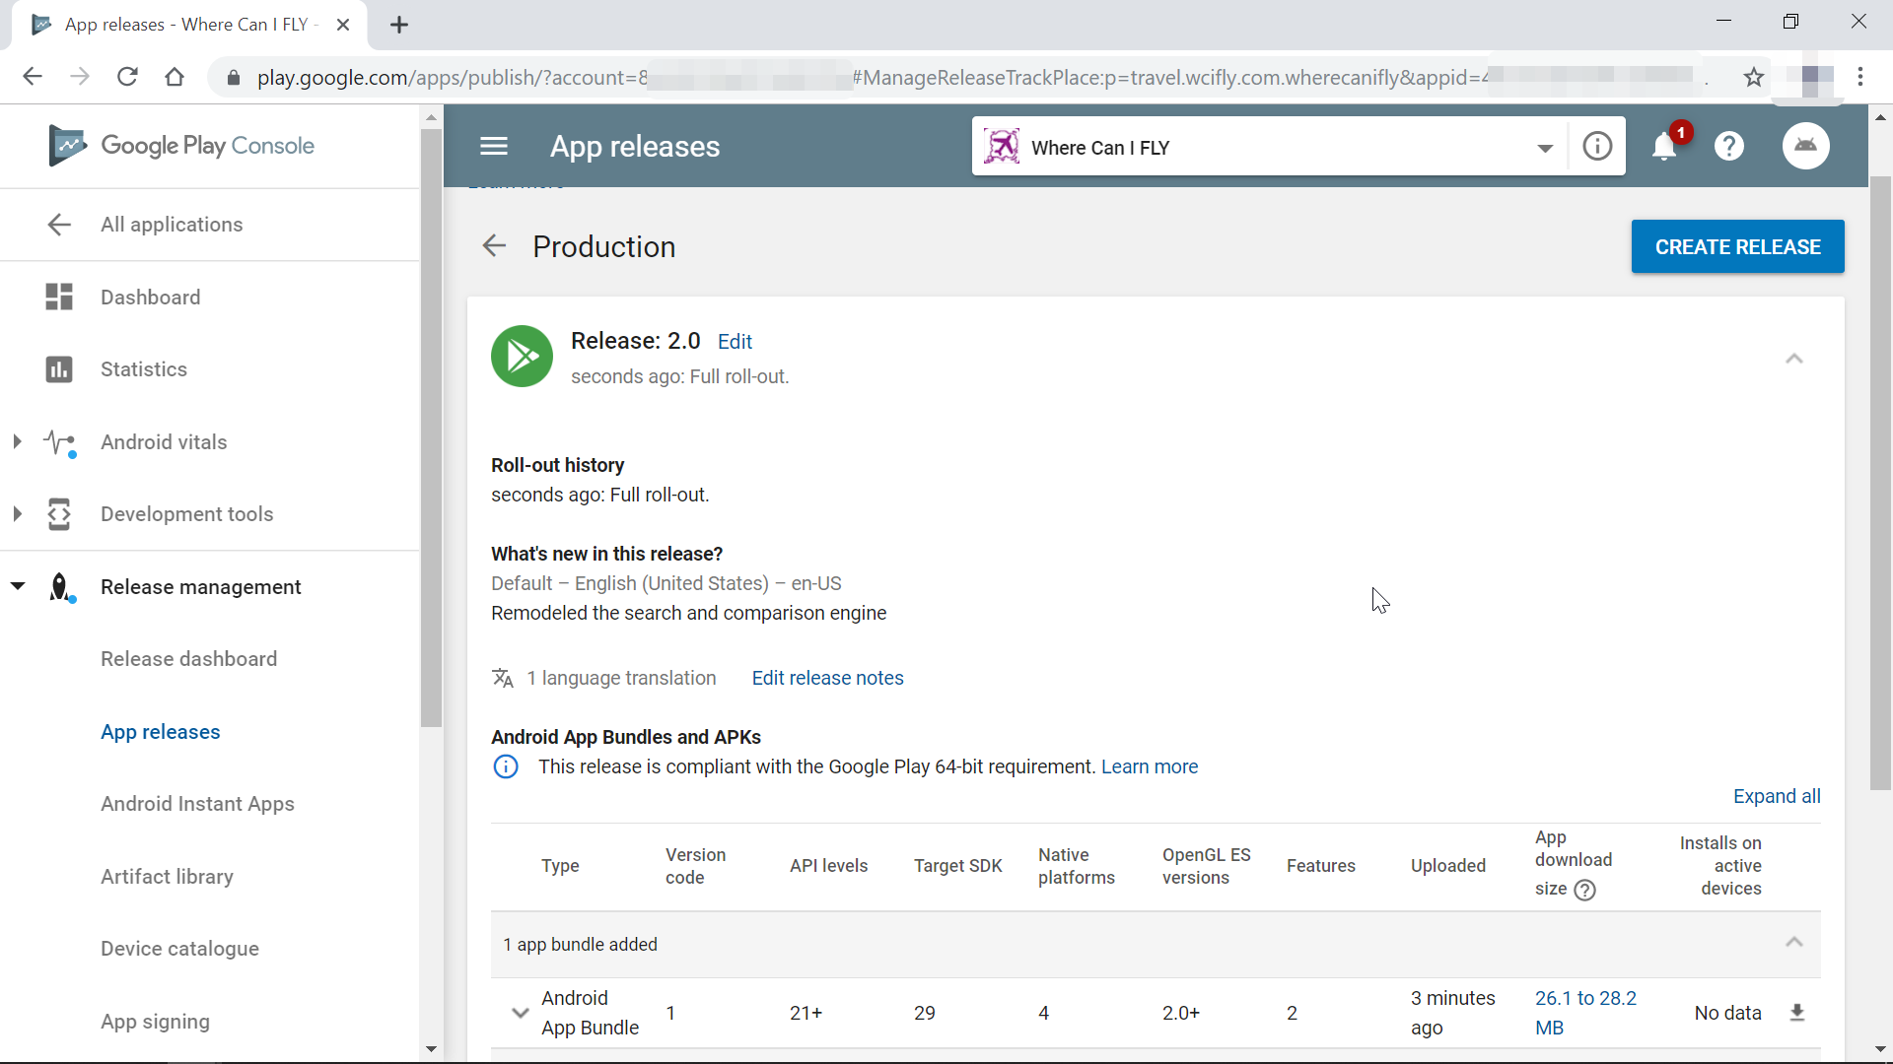Open Device catalogue
This screenshot has width=1893, height=1064.
179,949
